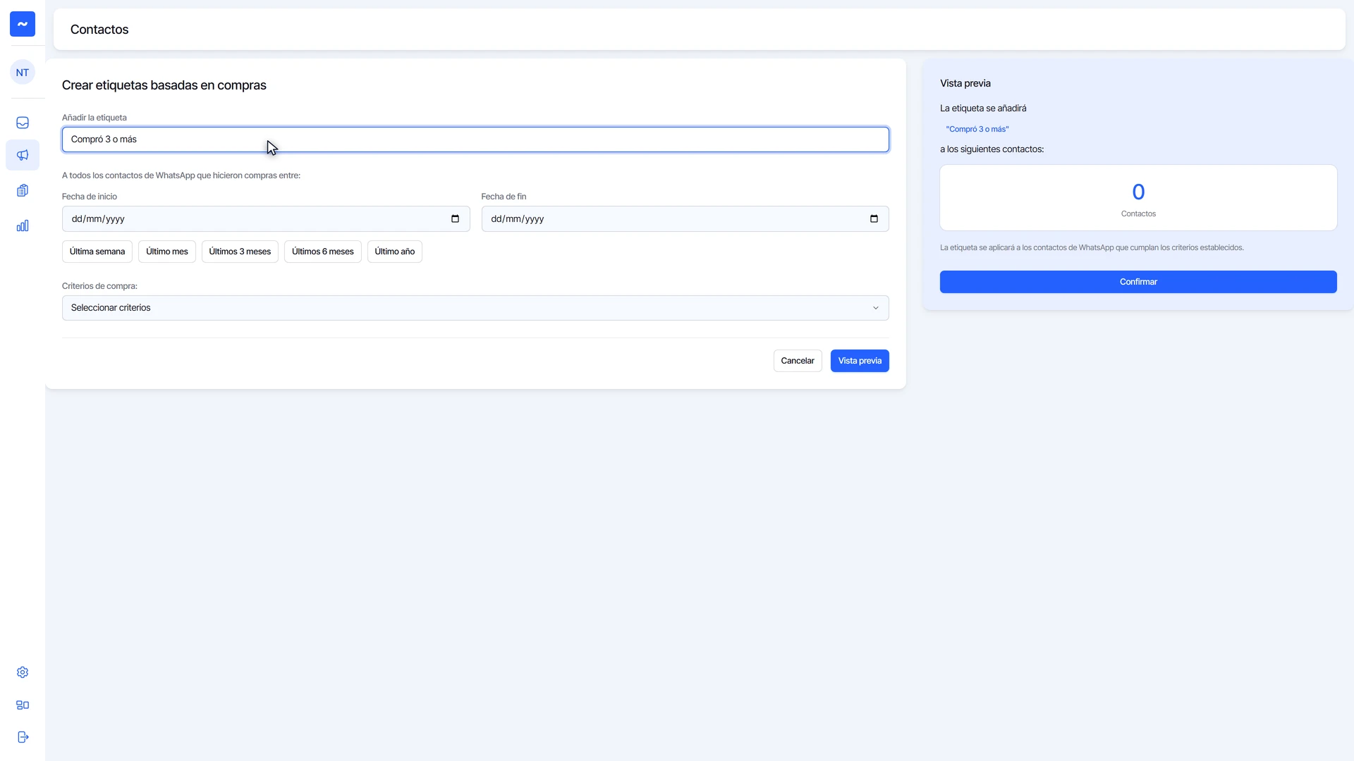Viewport: 1354px width, 761px height.
Task: Confirm the tag with Confirmar button
Action: [x=1138, y=282]
